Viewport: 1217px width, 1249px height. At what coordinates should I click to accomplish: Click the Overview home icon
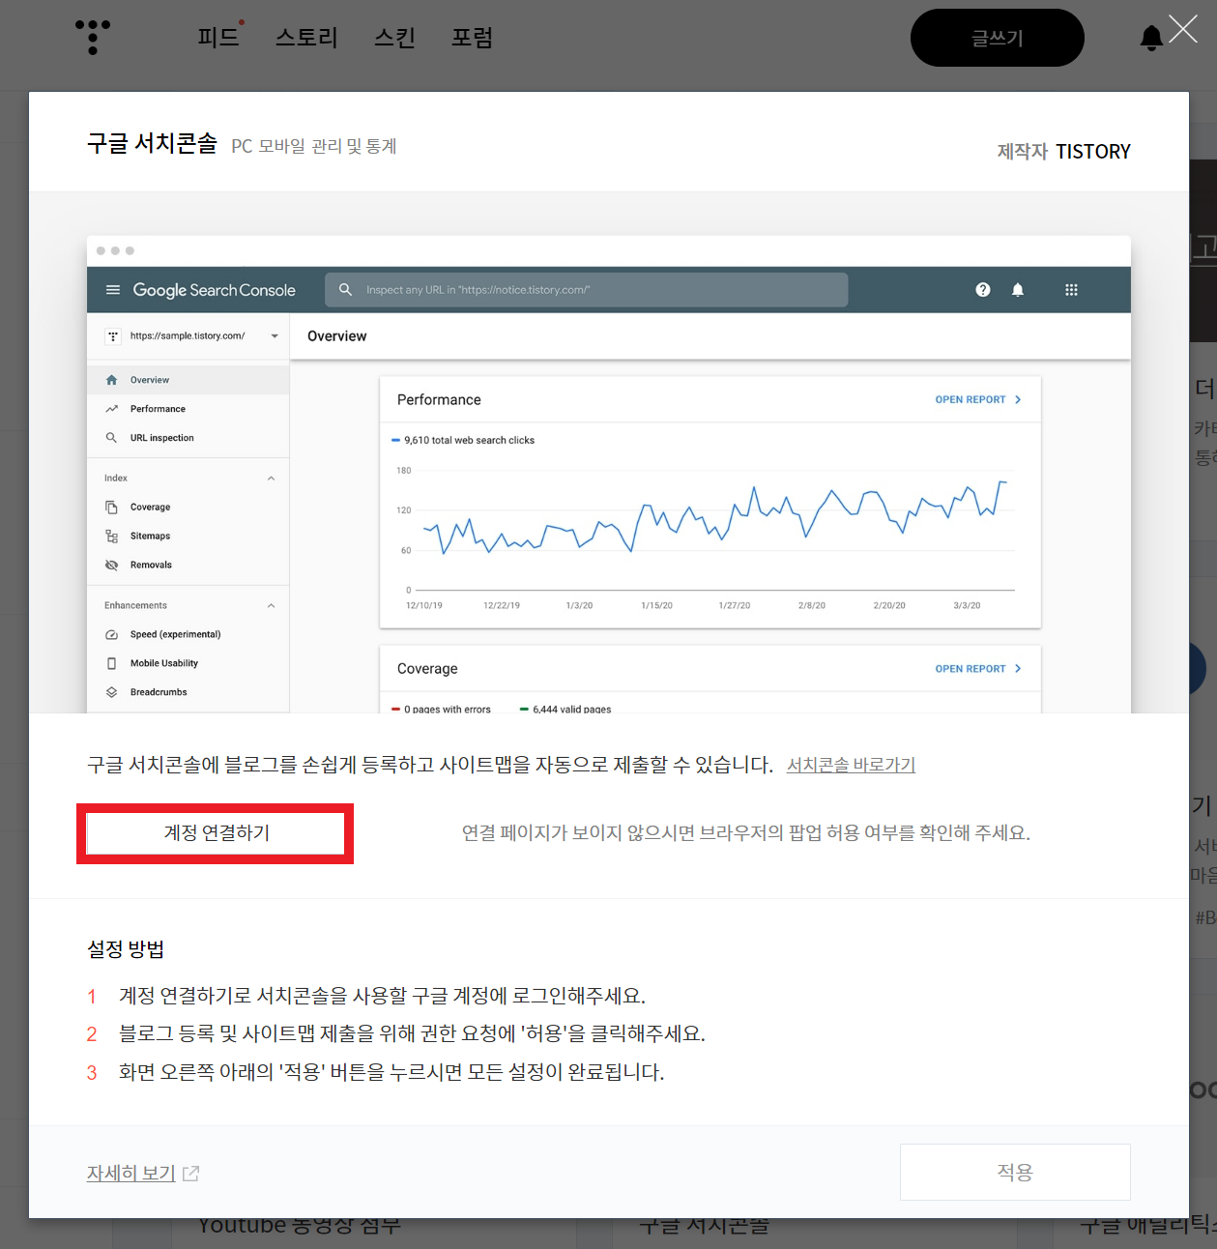click(111, 380)
